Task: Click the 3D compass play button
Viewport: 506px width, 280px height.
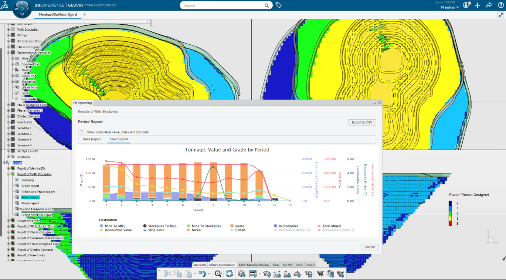Action: point(23,8)
